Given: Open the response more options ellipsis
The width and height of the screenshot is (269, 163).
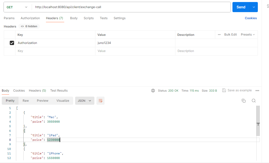Looking at the screenshot, I should pos(257,91).
